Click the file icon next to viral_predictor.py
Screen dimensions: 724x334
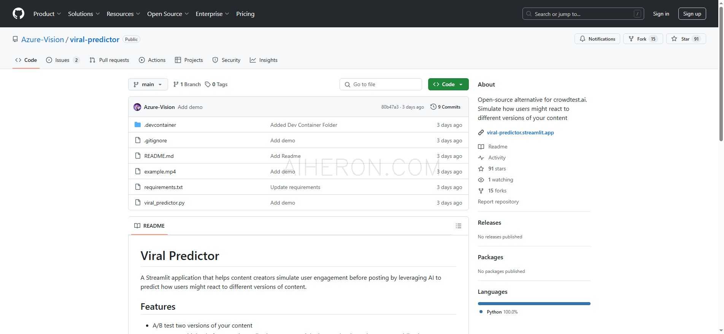point(138,202)
